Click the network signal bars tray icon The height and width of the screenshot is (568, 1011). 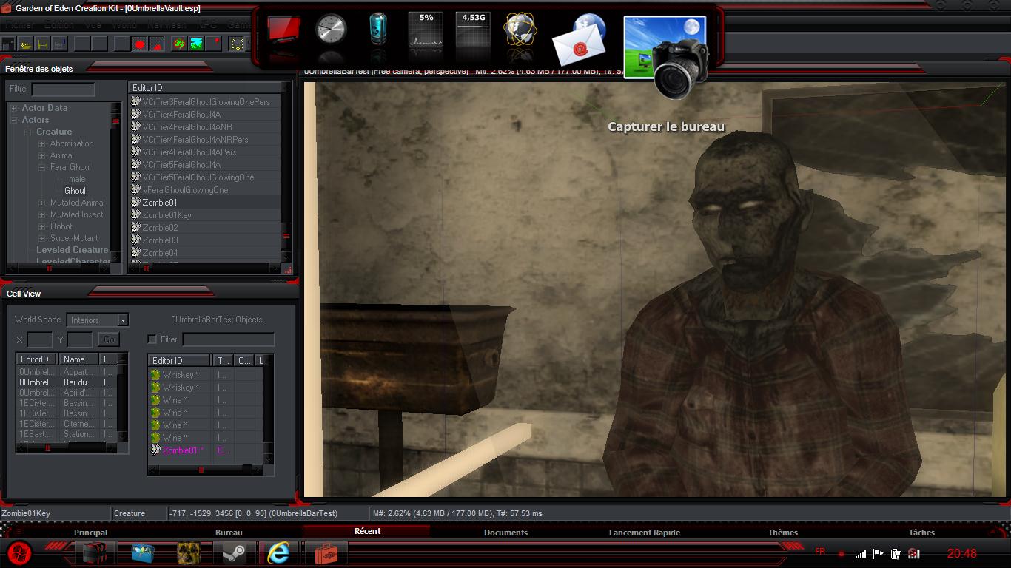pos(860,553)
